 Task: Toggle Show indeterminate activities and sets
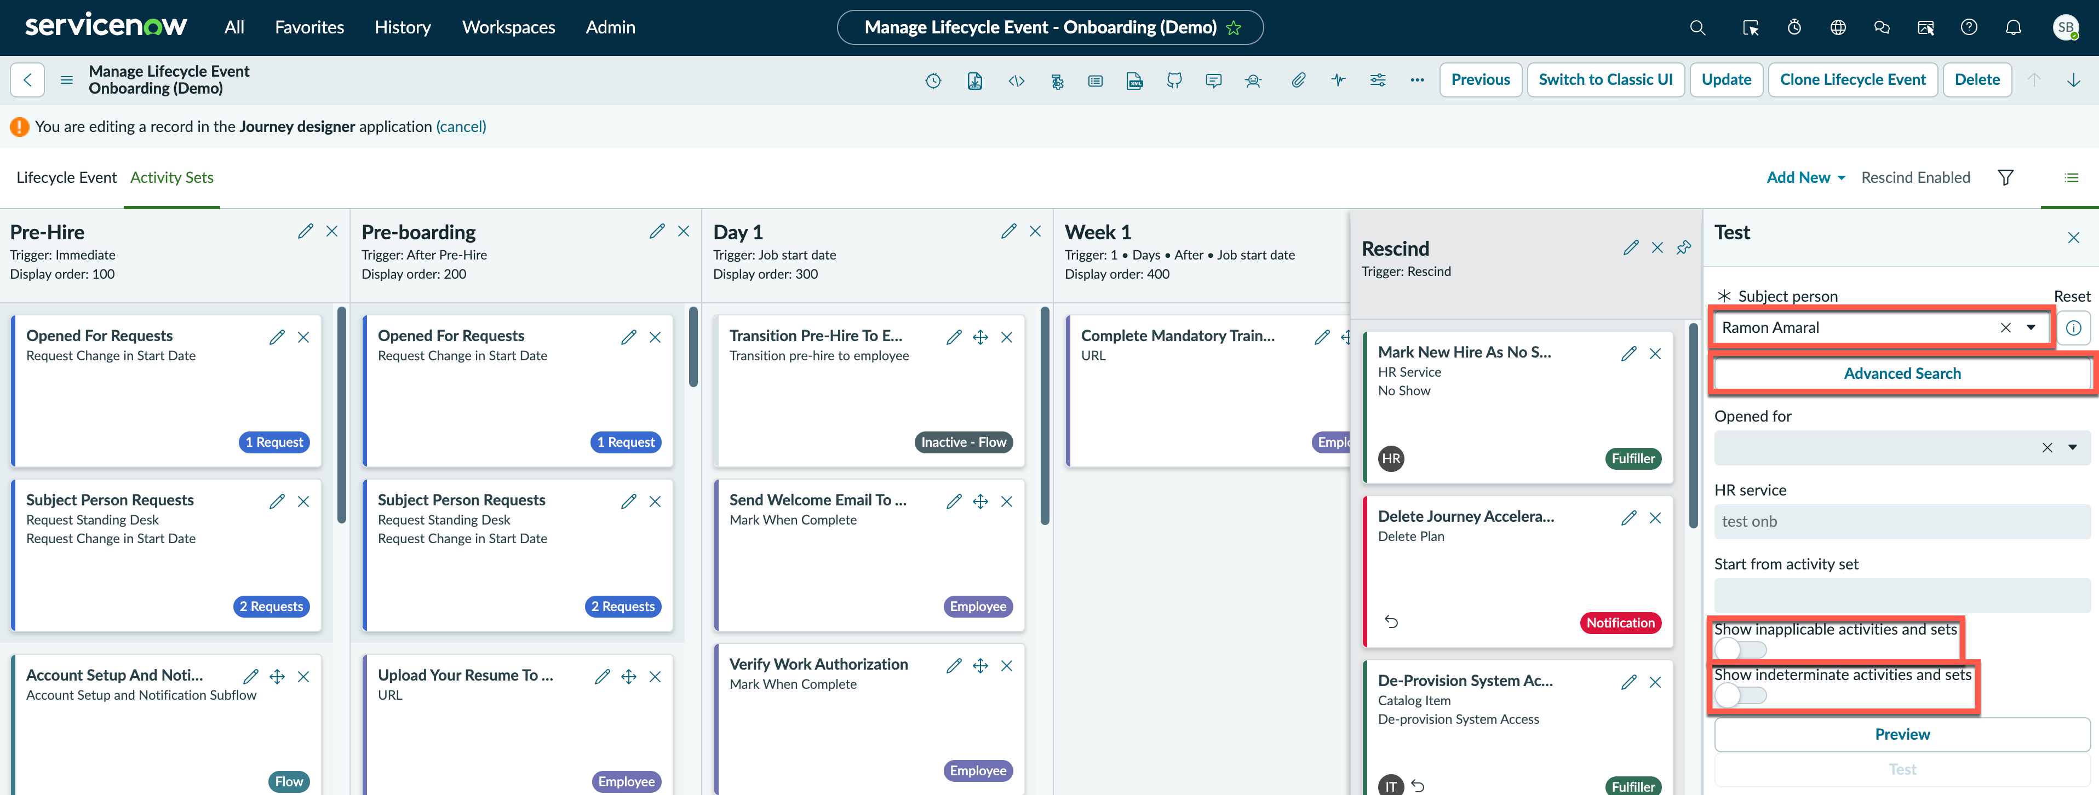(x=1740, y=695)
